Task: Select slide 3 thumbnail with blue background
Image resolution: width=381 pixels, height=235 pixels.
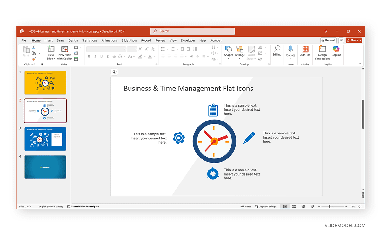Action: point(45,139)
